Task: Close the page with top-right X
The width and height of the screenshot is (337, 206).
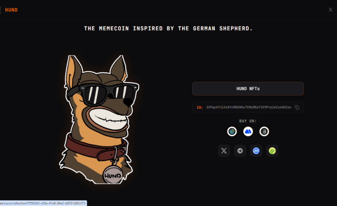Action: [330, 10]
